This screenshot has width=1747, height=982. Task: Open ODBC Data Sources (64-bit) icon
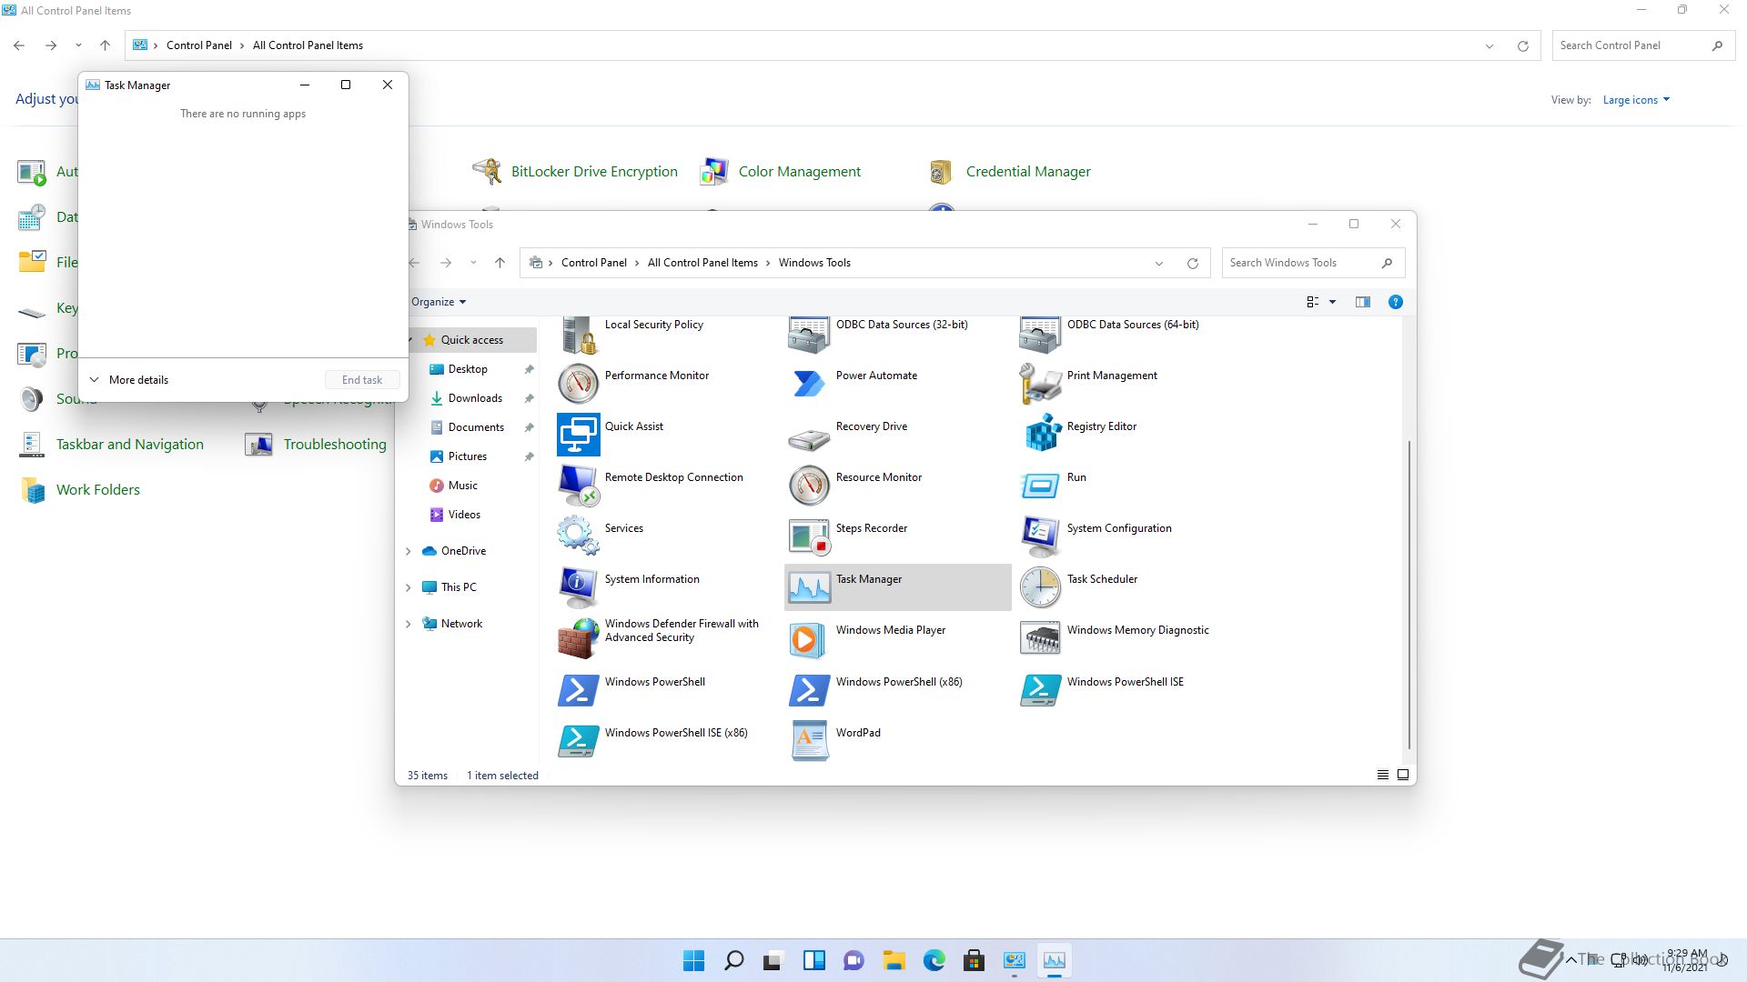pyautogui.click(x=1041, y=335)
